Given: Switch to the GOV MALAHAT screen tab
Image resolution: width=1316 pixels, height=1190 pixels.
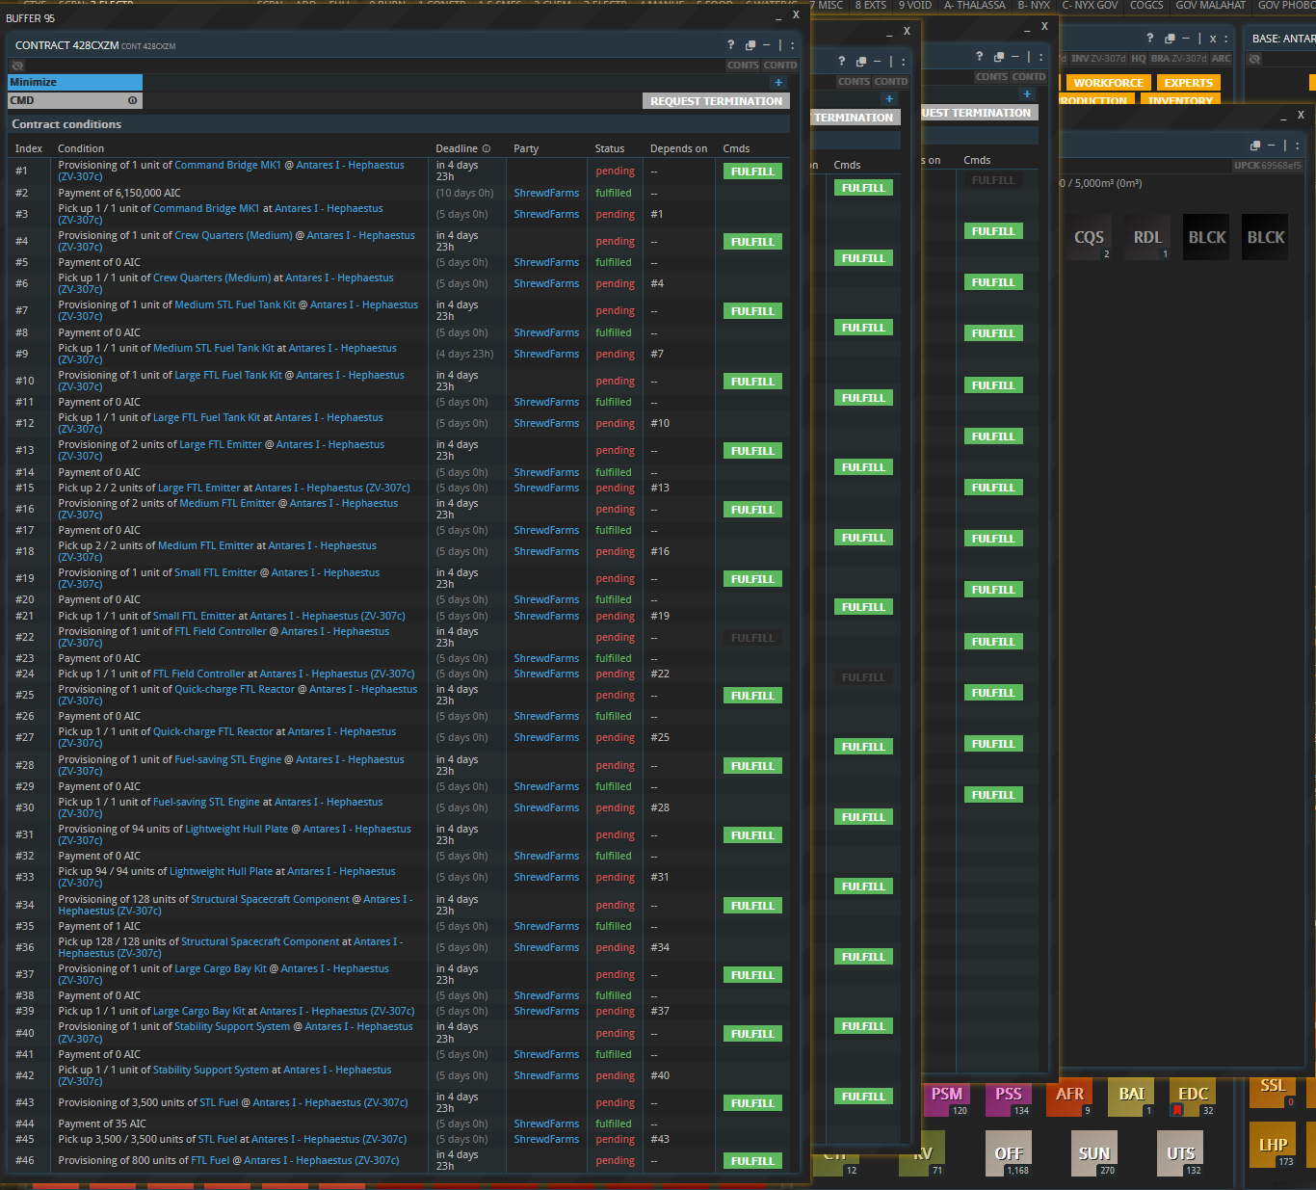Looking at the screenshot, I should (1210, 6).
